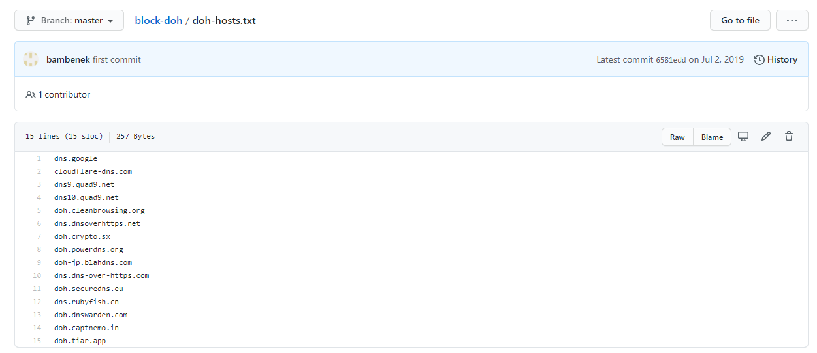This screenshot has width=817, height=353.
Task: Click the trash delete file icon
Action: point(789,136)
